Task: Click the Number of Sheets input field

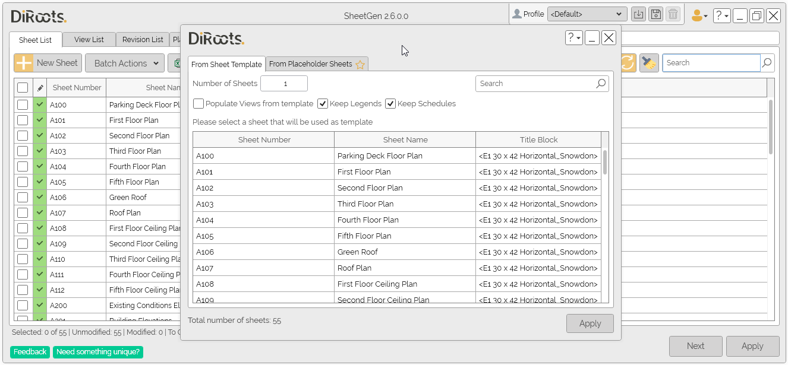Action: click(284, 84)
